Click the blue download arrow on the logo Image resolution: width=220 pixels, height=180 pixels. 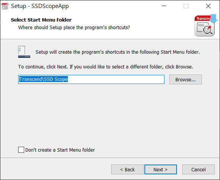point(214,19)
